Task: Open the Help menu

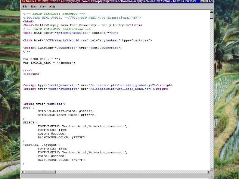Action: [x=52, y=7]
